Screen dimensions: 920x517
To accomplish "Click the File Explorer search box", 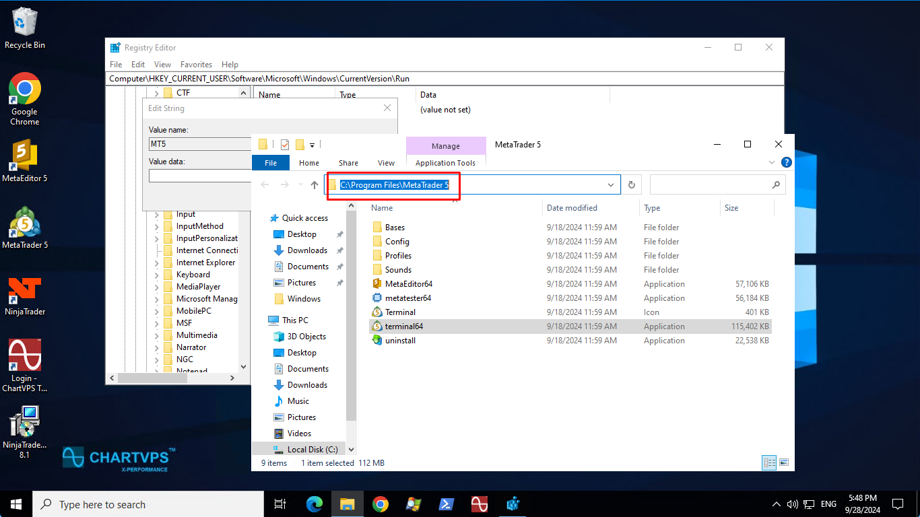I will pos(711,184).
